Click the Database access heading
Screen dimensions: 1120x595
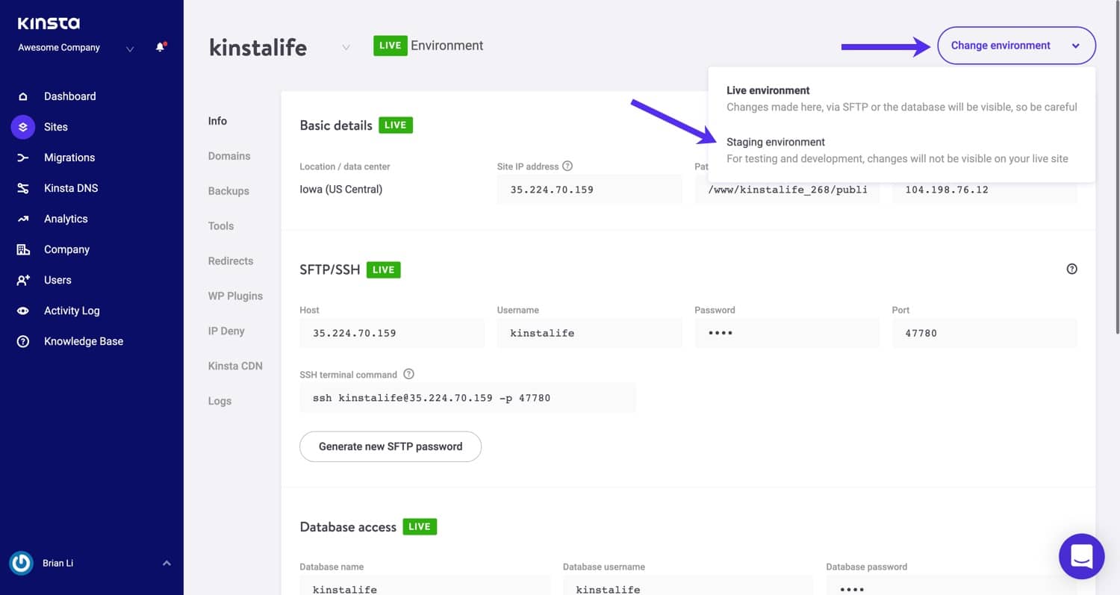[x=348, y=527]
